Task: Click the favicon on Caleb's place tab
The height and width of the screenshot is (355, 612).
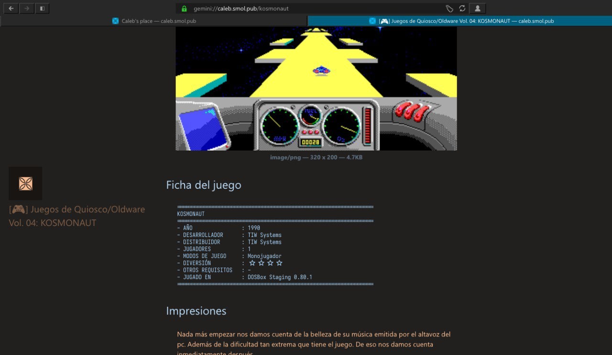Action: coord(115,21)
